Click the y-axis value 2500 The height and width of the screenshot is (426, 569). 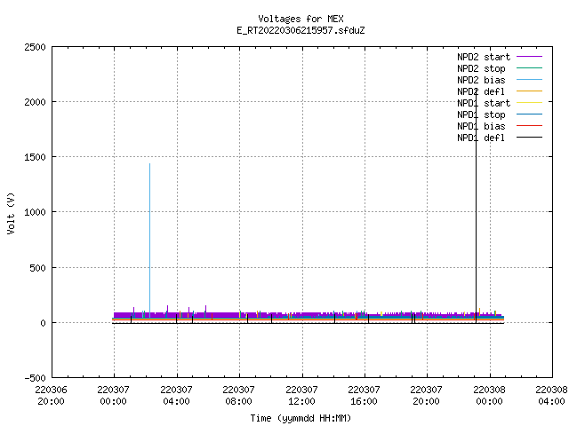pos(36,47)
